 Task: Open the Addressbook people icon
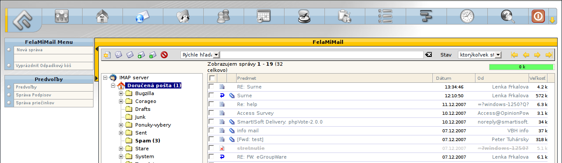coord(223,17)
